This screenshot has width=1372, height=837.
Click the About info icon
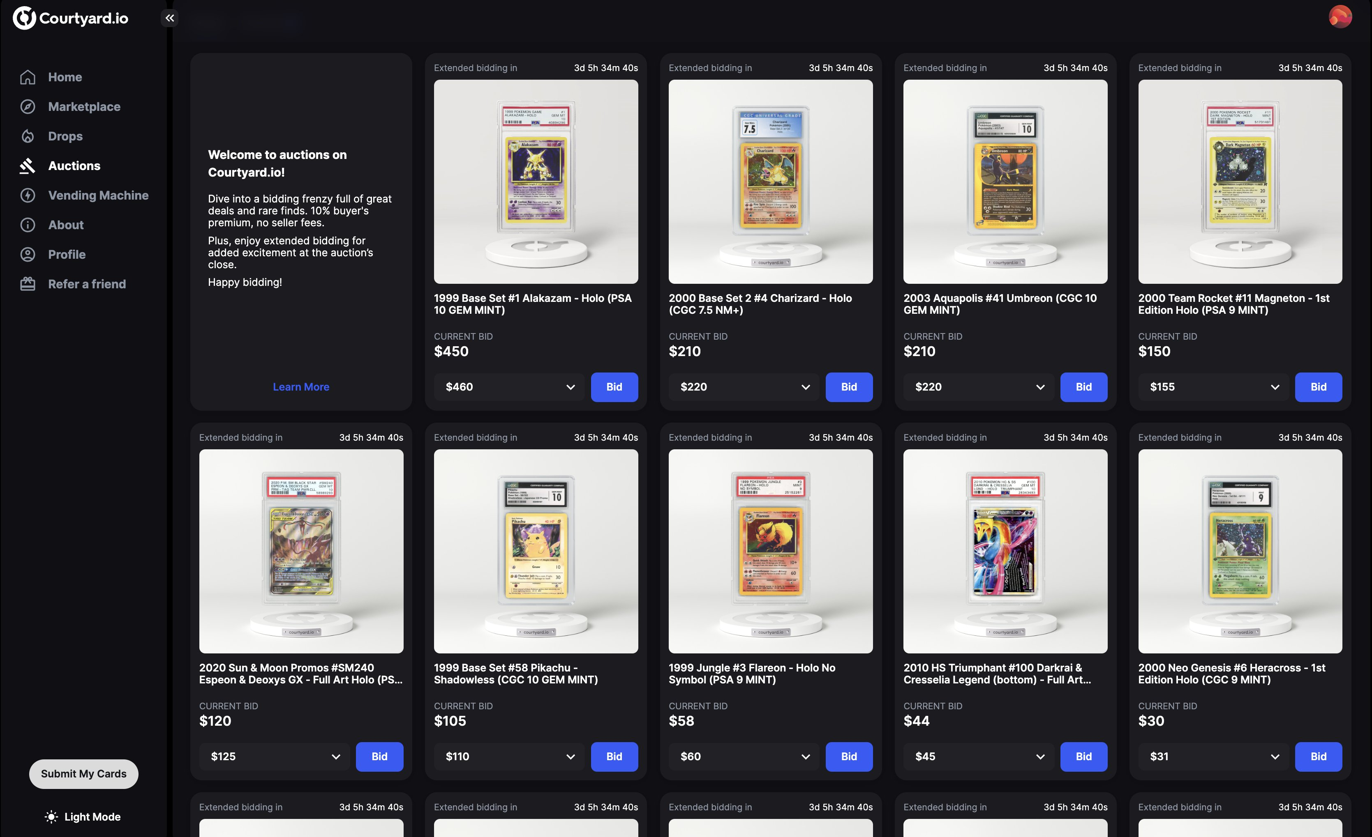(28, 225)
